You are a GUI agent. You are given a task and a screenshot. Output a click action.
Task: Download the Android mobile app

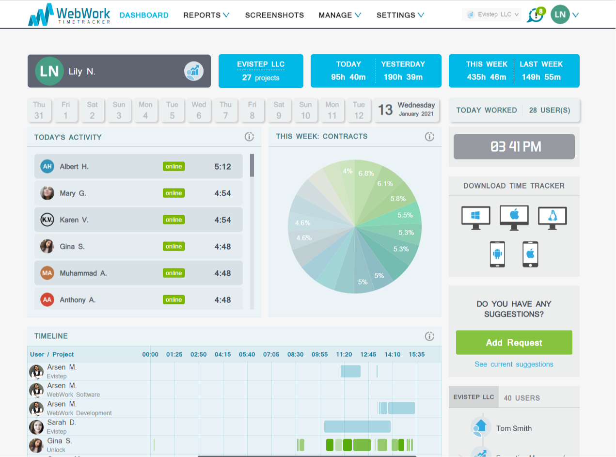[498, 253]
